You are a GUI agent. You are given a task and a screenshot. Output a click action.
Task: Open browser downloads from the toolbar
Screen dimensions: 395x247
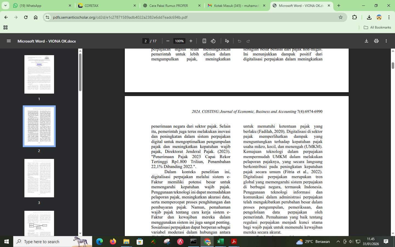coord(369,17)
